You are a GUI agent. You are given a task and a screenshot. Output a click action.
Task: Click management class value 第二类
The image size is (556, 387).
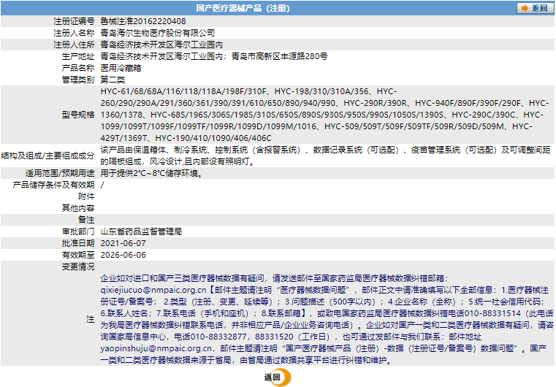pyautogui.click(x=113, y=80)
